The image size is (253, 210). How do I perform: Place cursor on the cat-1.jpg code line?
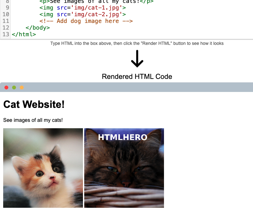tap(83, 8)
